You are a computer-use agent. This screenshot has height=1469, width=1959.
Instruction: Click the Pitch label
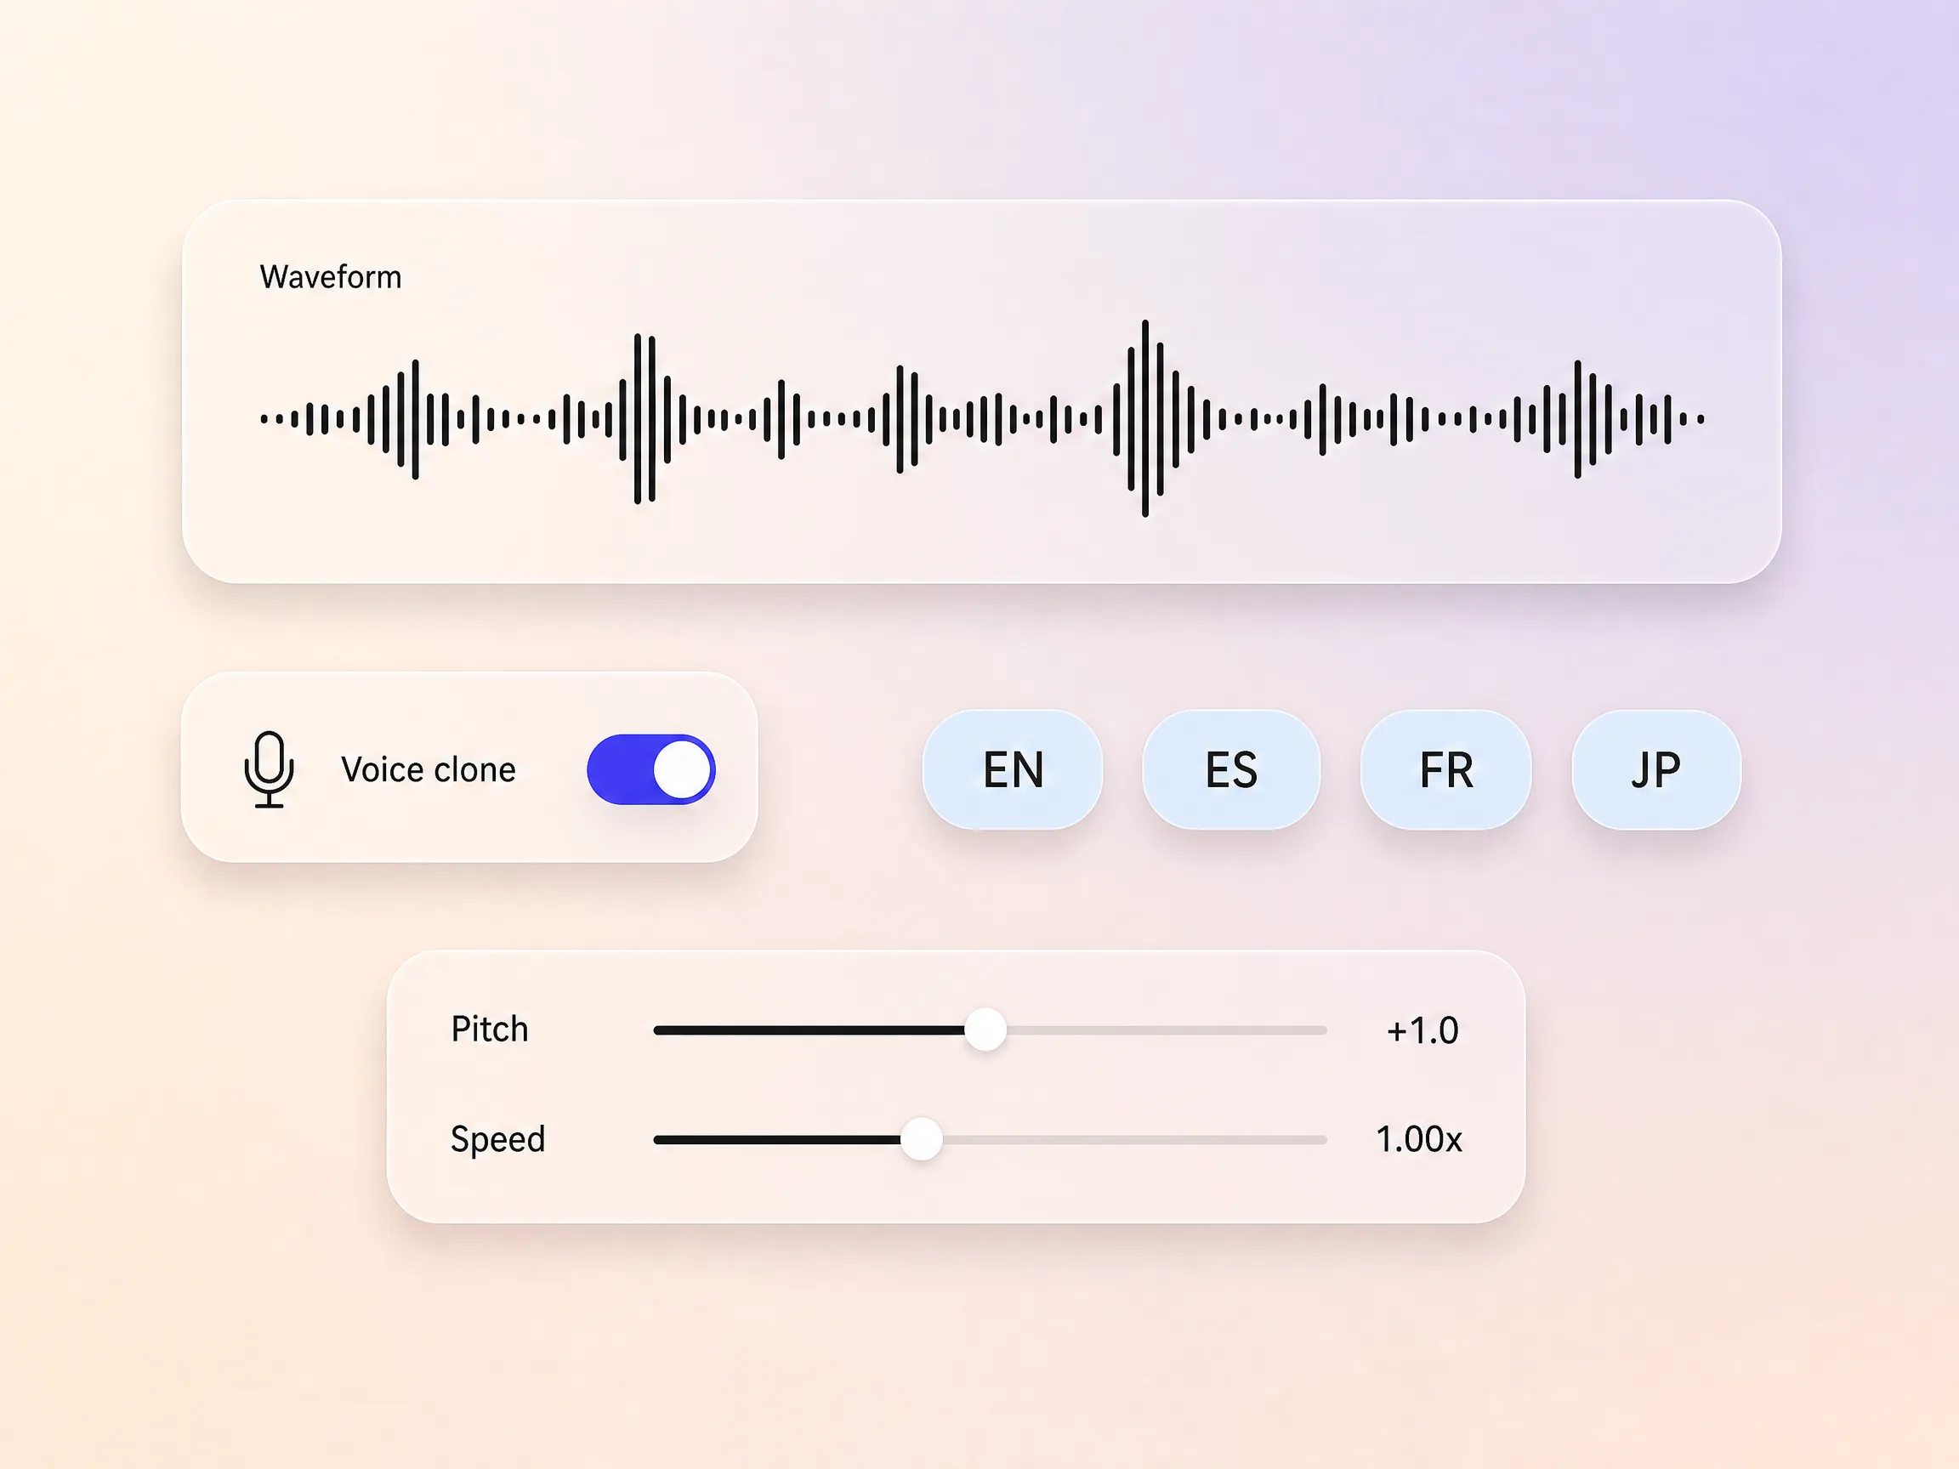click(x=490, y=1029)
